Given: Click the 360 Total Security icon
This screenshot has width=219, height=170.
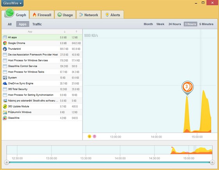Looking at the screenshot, I should coord(5,89).
